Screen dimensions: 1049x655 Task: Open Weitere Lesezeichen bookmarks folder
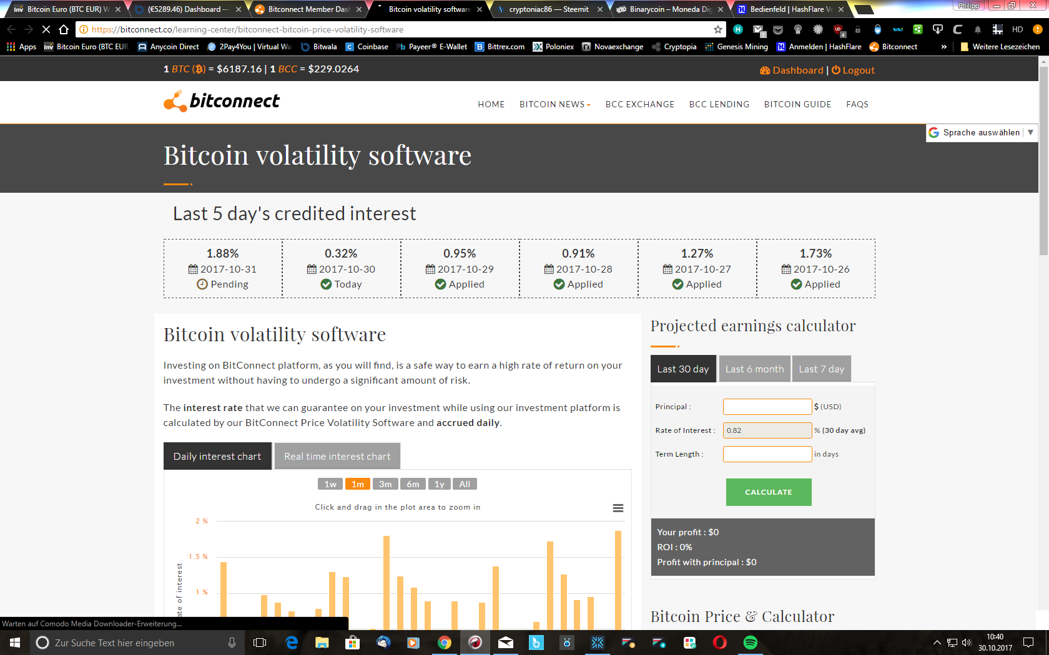[x=1000, y=47]
